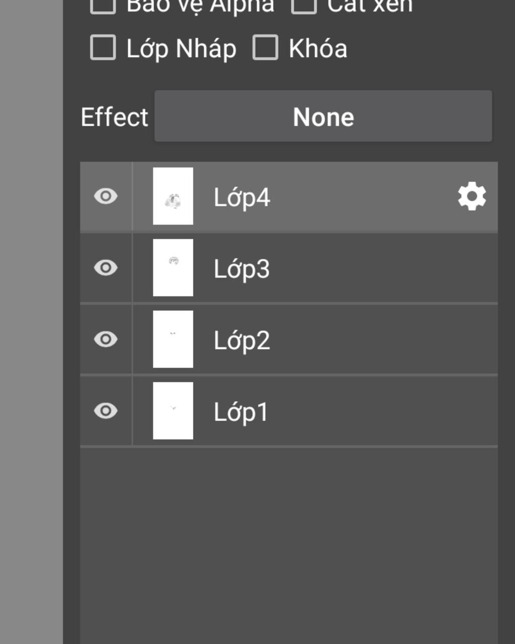Click the Lớp4 layer thumbnail
The image size is (515, 644).
point(173,196)
